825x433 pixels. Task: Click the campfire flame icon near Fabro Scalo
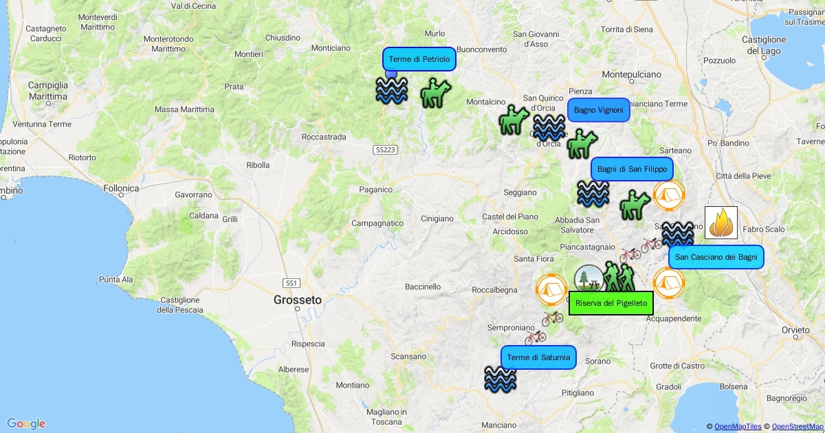(x=721, y=223)
